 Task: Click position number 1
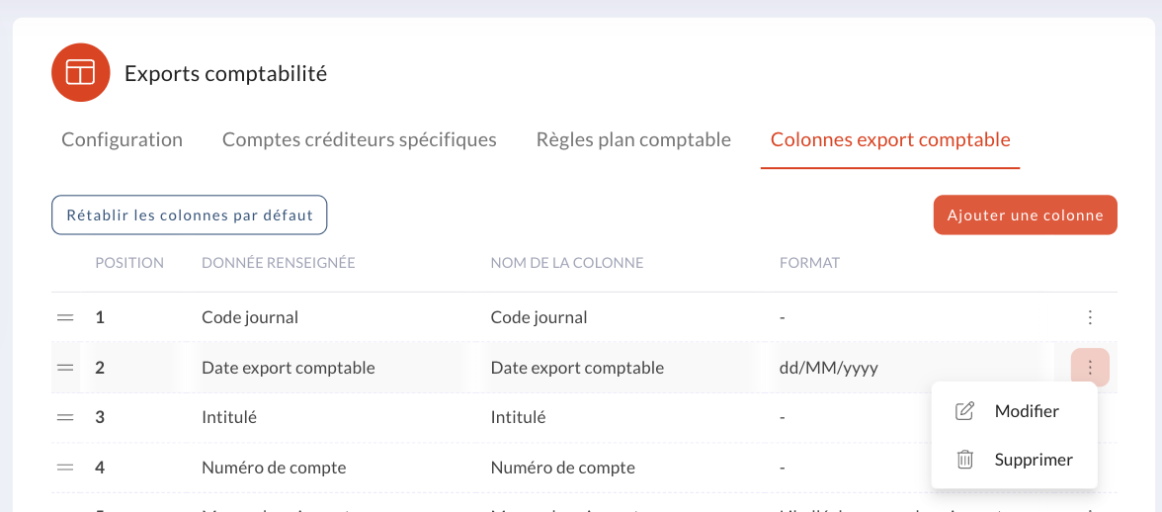(100, 318)
